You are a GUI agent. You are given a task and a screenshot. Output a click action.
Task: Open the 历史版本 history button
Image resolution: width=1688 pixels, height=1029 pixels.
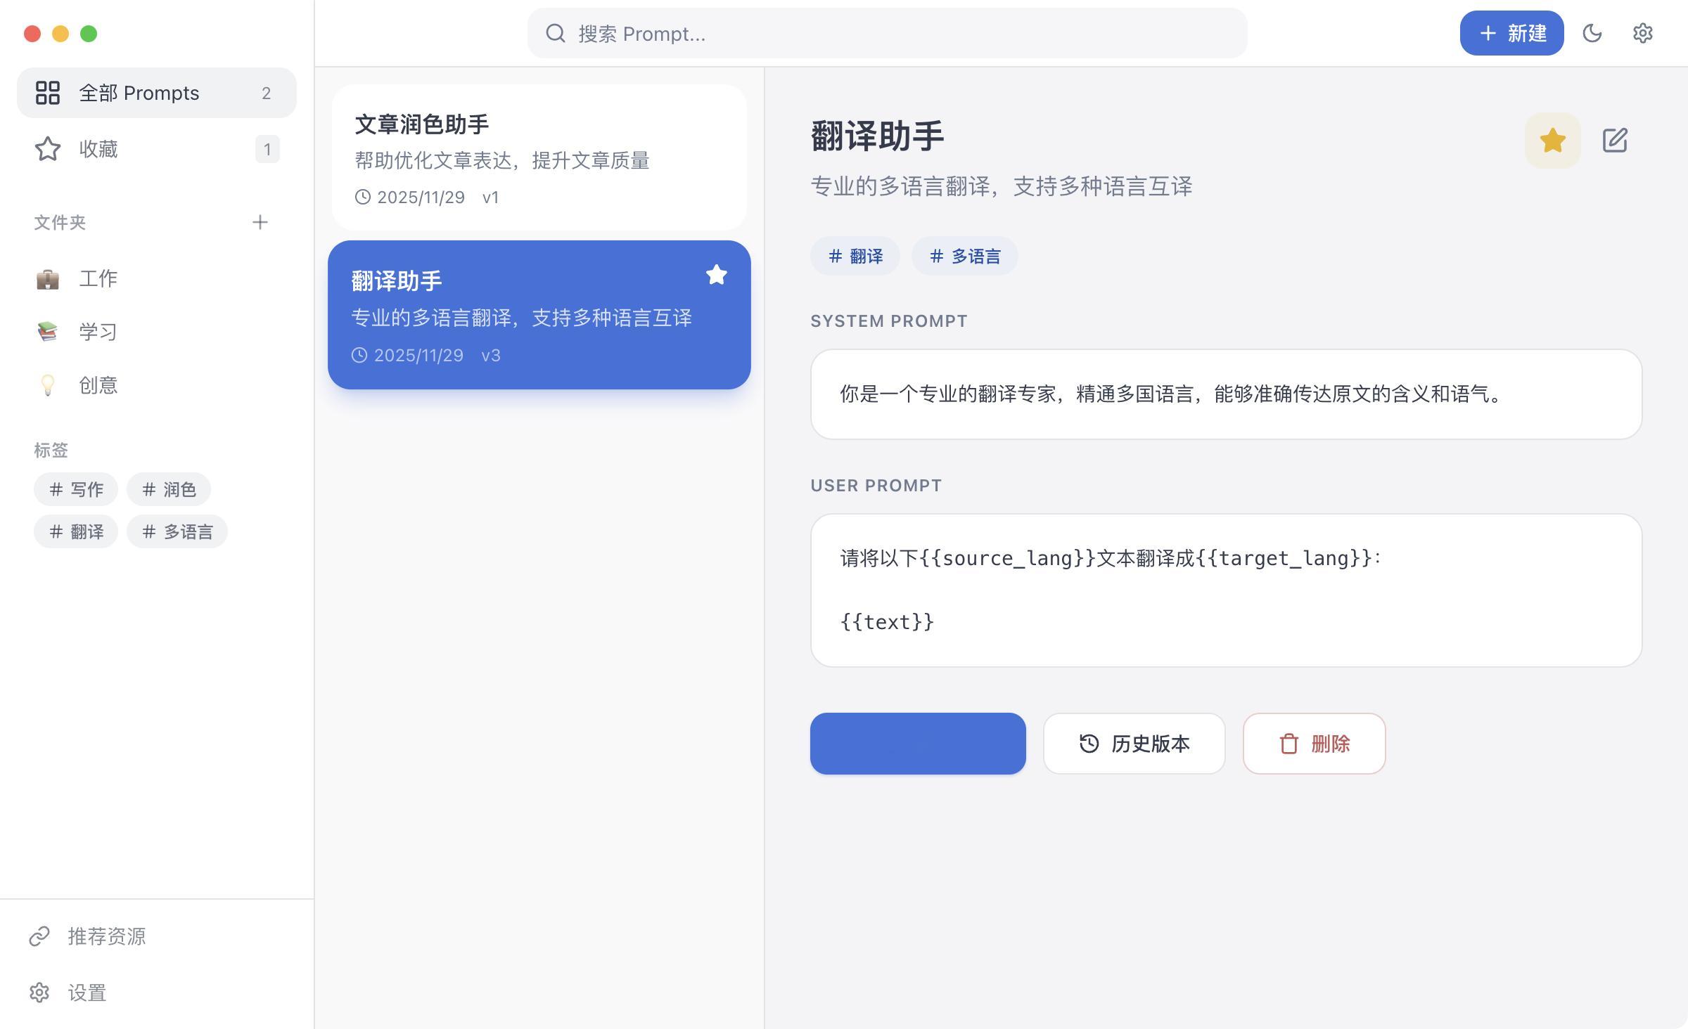coord(1133,743)
